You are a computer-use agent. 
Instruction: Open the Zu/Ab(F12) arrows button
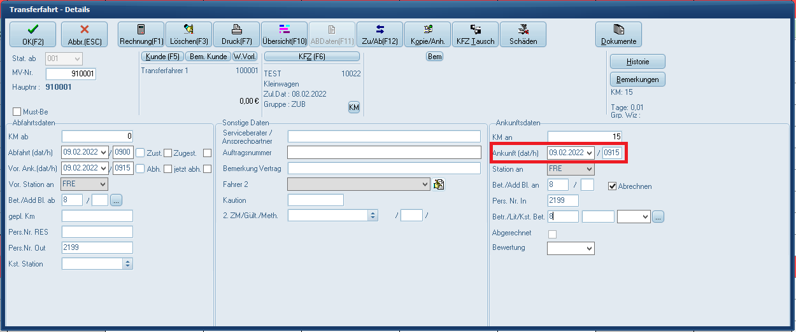coord(380,34)
